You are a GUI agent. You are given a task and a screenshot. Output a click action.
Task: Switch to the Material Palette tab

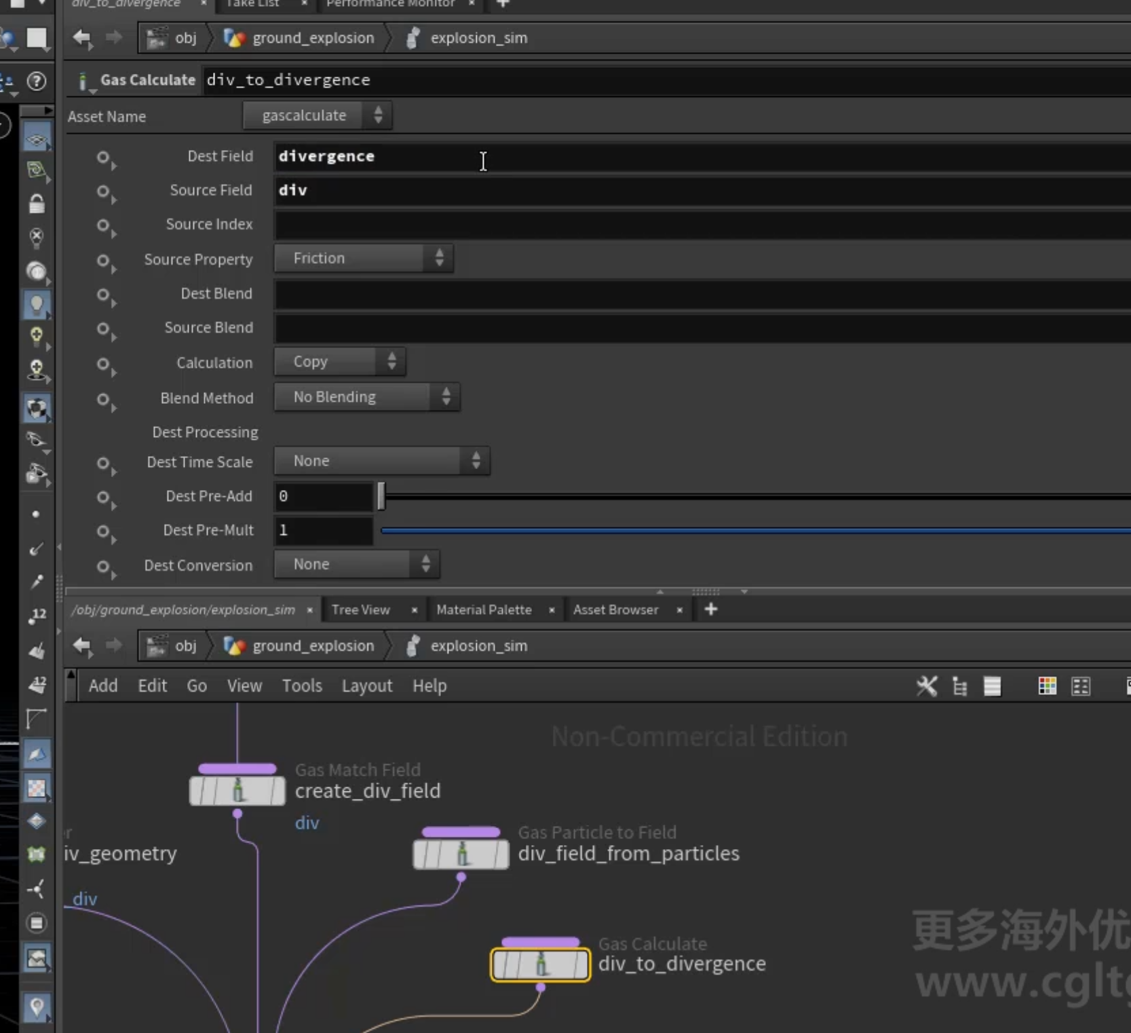point(484,609)
